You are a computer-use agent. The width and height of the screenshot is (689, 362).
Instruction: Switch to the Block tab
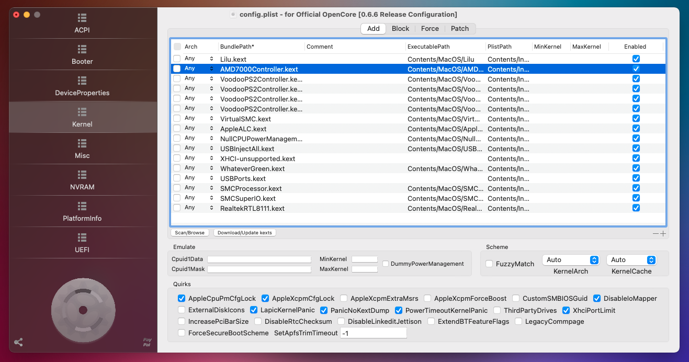[400, 29]
